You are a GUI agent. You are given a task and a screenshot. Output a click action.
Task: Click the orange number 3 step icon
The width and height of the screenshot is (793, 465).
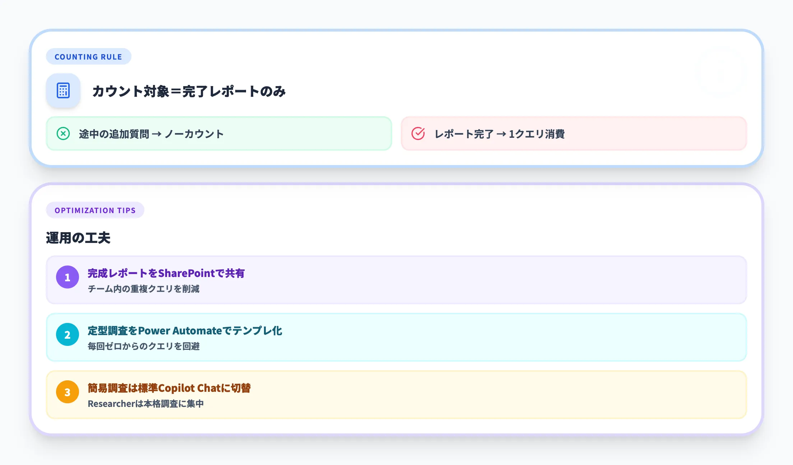click(67, 392)
